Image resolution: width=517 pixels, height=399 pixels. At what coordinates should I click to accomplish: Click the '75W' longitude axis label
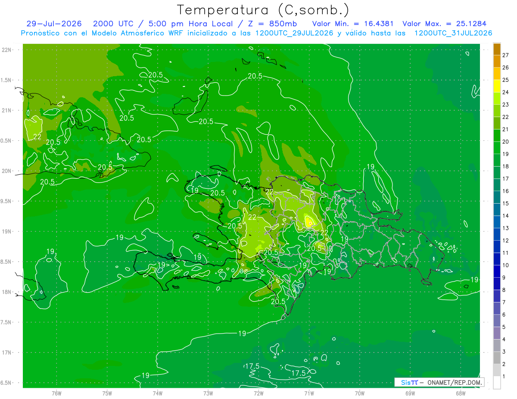107,393
